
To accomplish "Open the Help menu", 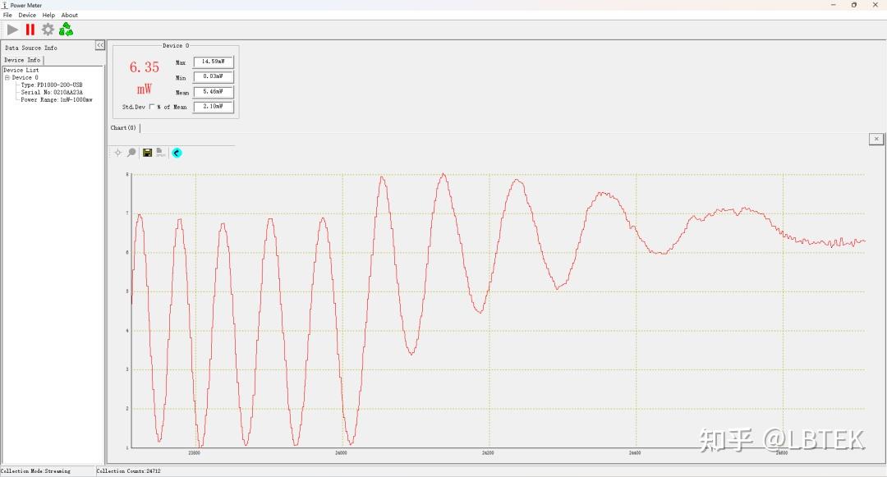I will pyautogui.click(x=48, y=16).
